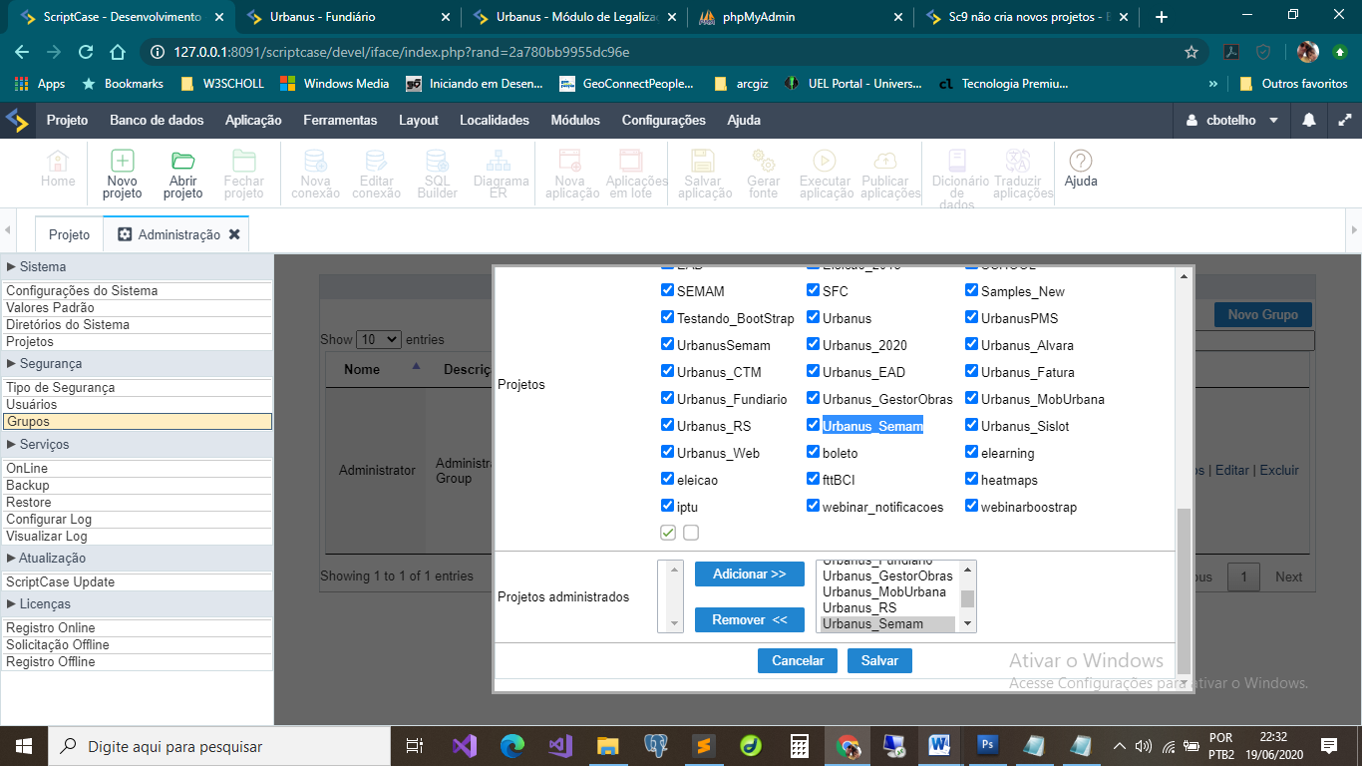Viewport: 1362px width, 766px height.
Task: Toggle the Urbanus_Sislot checkbox
Action: [x=972, y=425]
